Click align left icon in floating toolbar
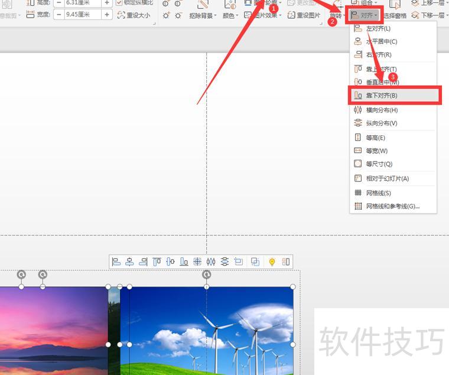Viewport: 449px width, 375px height. (x=116, y=261)
